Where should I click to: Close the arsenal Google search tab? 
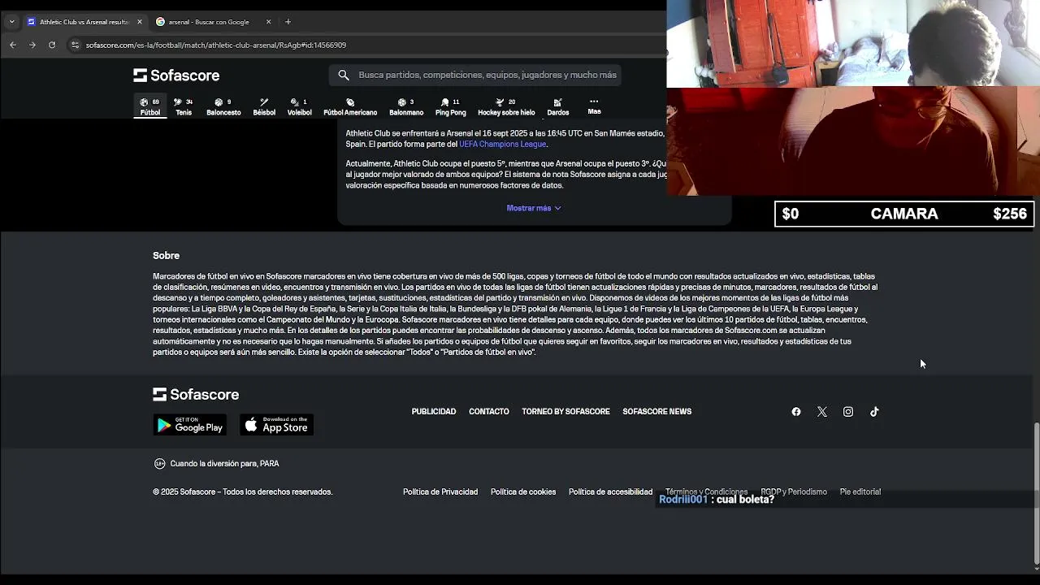click(x=268, y=22)
